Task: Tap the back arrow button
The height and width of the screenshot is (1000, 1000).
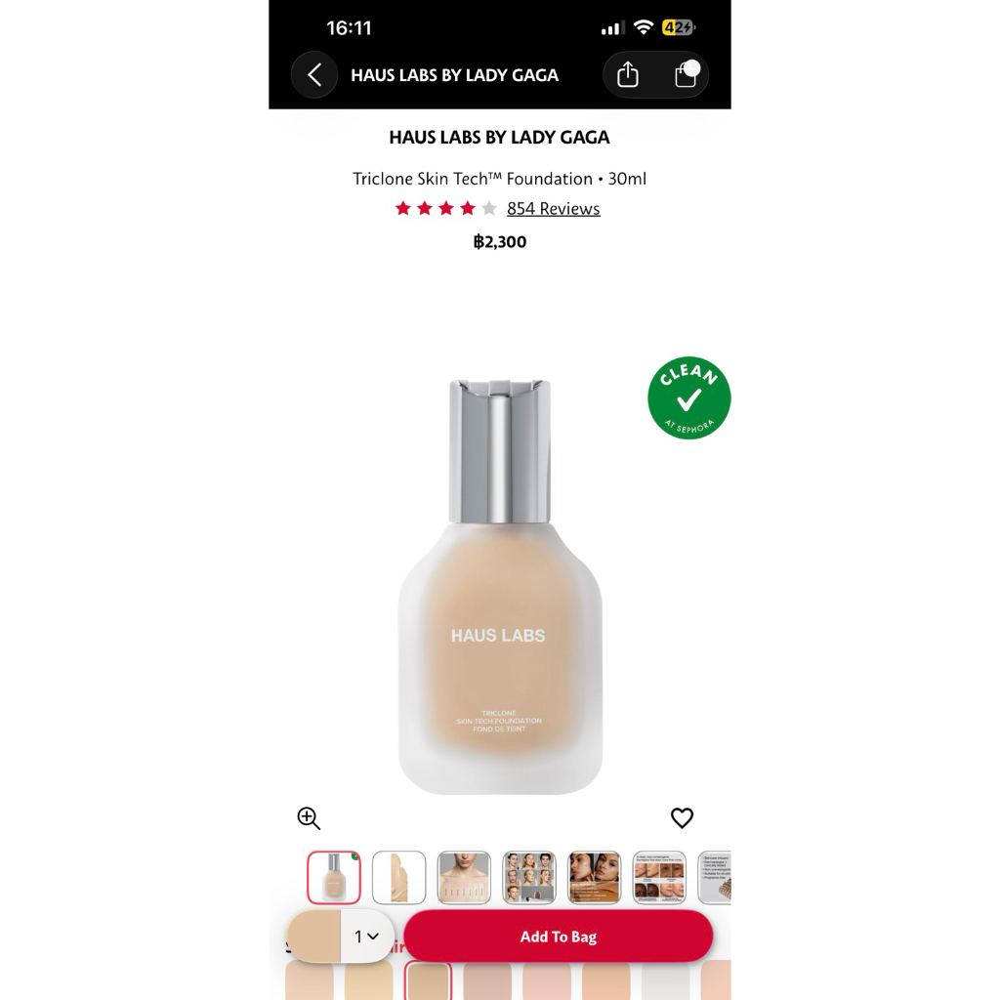Action: pos(313,74)
